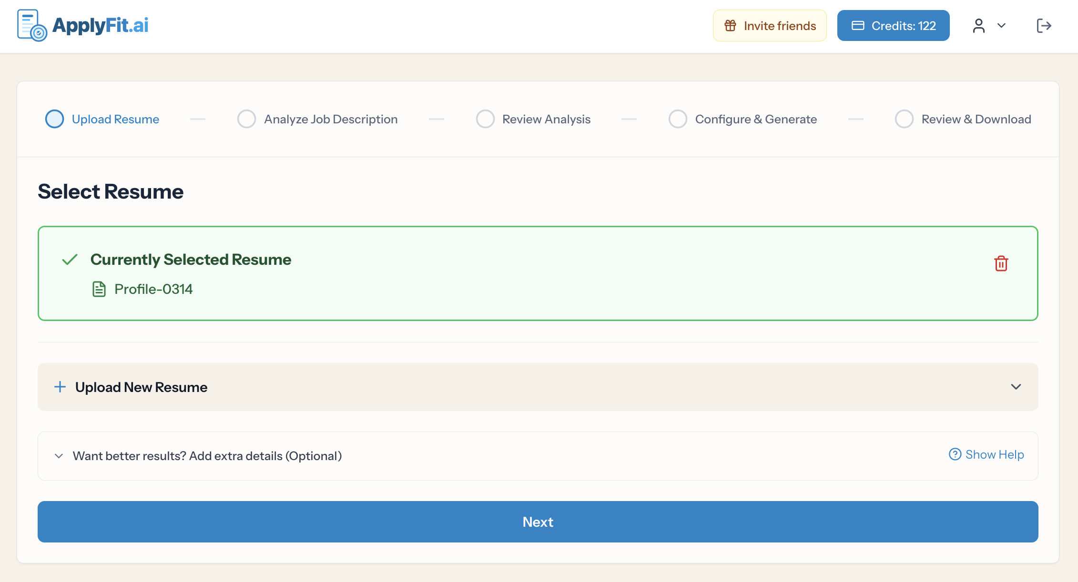Image resolution: width=1078 pixels, height=582 pixels.
Task: Select the Review Analysis step circle
Action: coord(485,119)
